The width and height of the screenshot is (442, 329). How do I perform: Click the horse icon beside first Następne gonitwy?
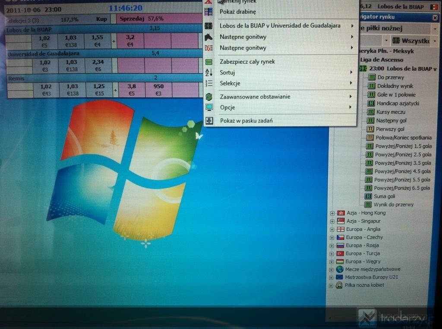pos(208,37)
